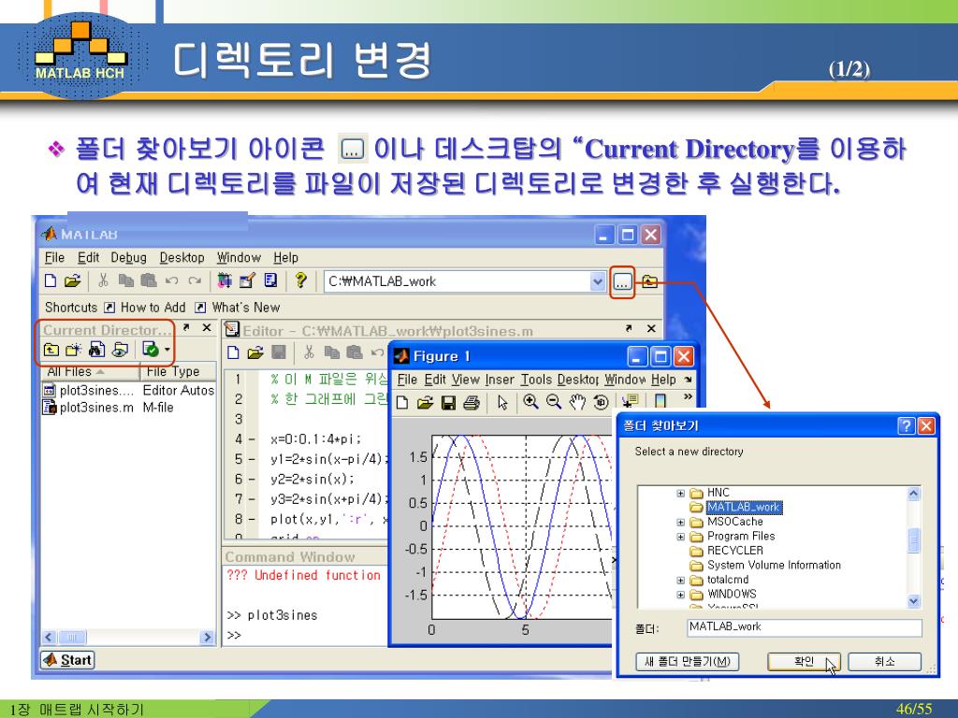This screenshot has height=718, width=958.
Task: Open File menu in MATLAB main window
Action: tap(54, 258)
